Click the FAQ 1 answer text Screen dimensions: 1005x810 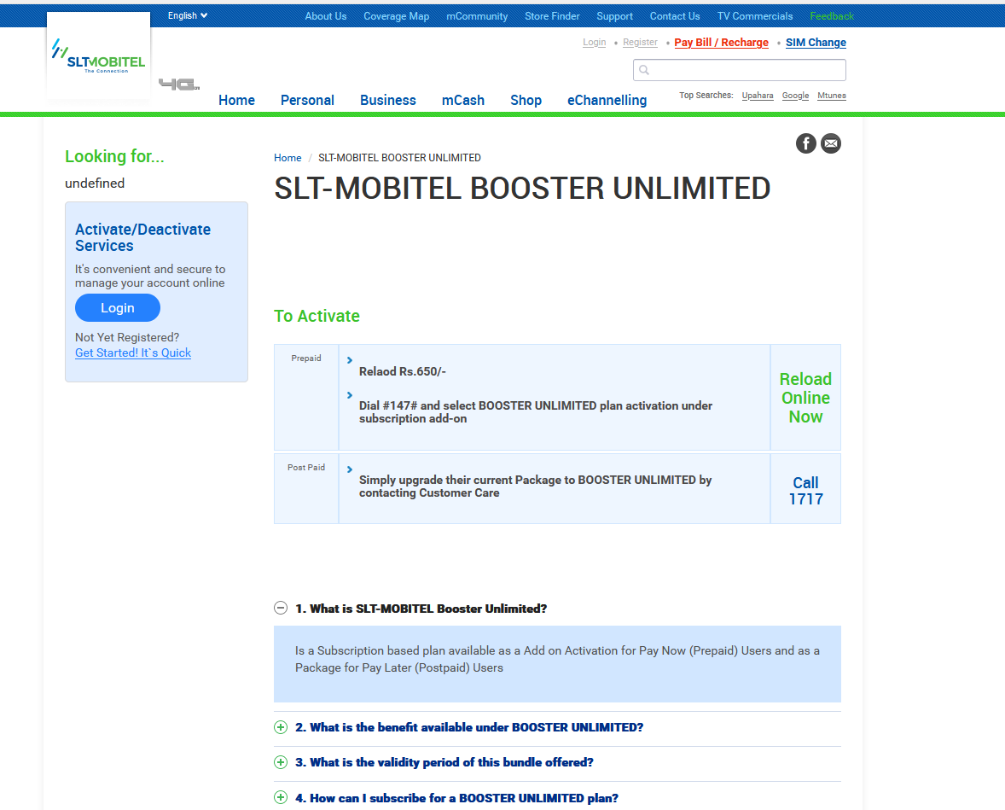[557, 659]
